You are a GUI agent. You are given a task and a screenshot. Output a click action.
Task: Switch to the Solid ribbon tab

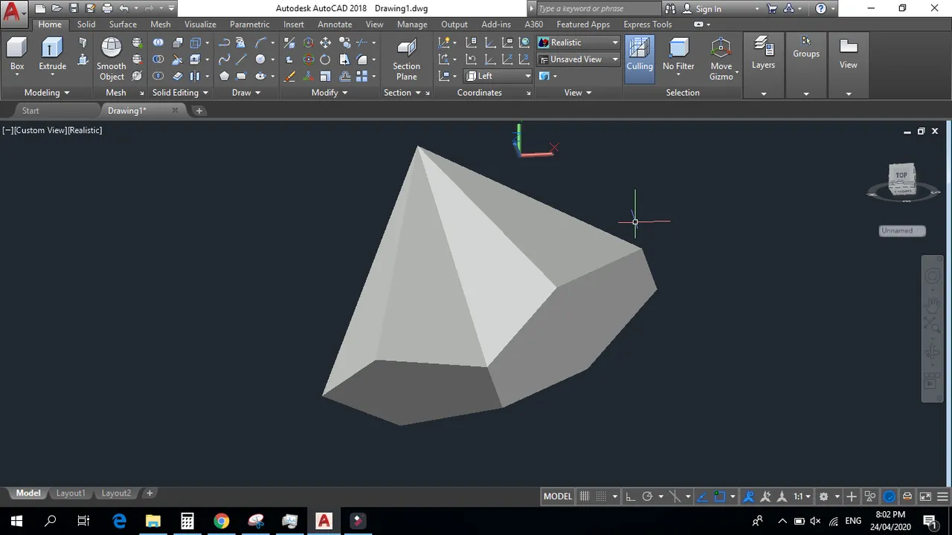click(86, 25)
